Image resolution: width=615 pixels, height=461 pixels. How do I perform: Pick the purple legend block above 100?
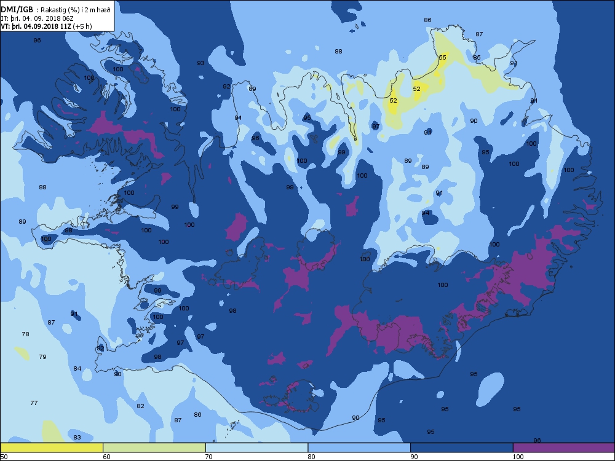pyautogui.click(x=564, y=447)
